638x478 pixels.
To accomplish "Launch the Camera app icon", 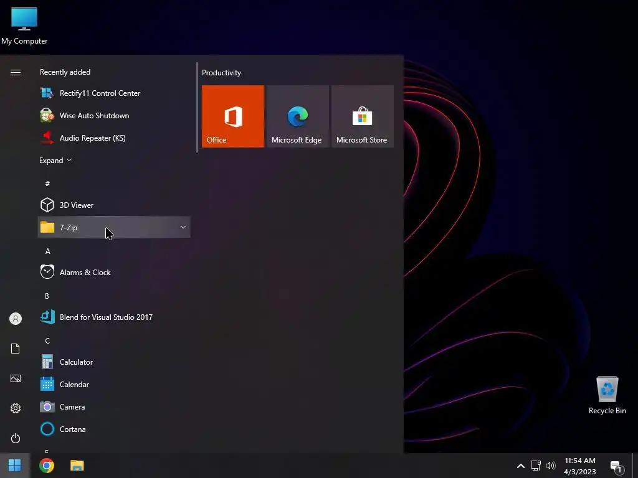I will (47, 406).
